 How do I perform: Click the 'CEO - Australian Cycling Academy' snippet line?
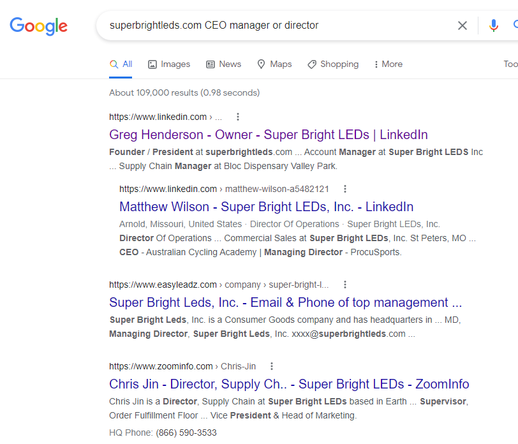[260, 253]
